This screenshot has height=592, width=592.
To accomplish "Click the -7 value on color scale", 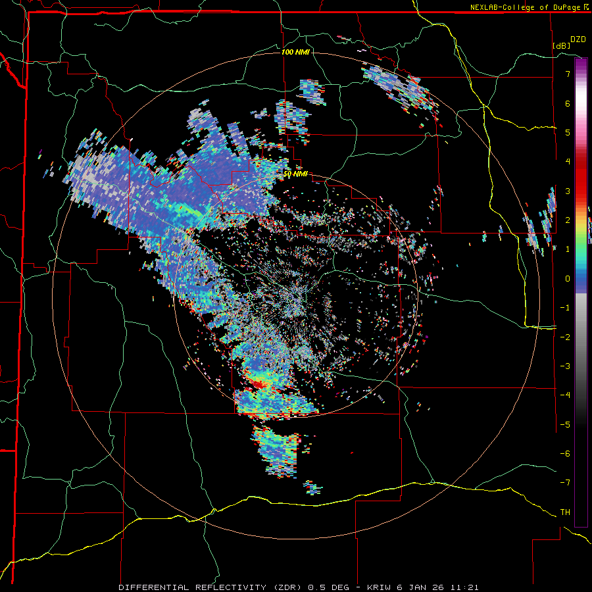I will pyautogui.click(x=565, y=483).
